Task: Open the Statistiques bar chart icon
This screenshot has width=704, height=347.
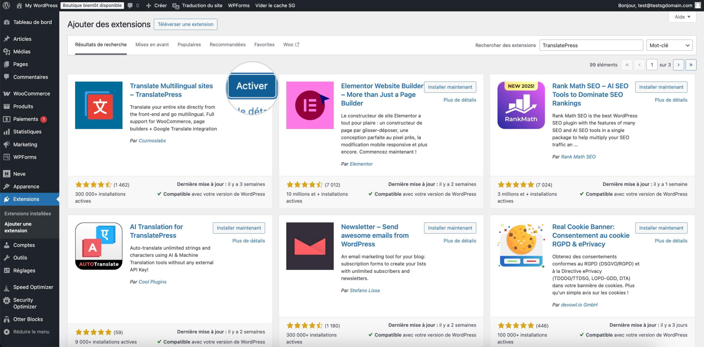Action: tap(7, 132)
